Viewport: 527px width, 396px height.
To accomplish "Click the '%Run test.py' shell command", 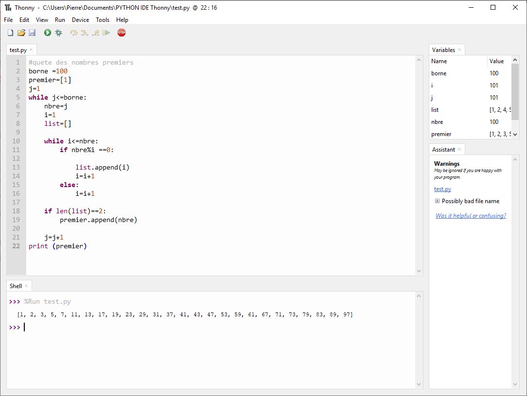I will coord(47,302).
